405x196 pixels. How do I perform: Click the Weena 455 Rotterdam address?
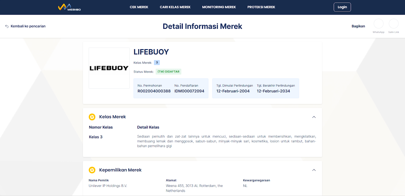tap(194, 188)
